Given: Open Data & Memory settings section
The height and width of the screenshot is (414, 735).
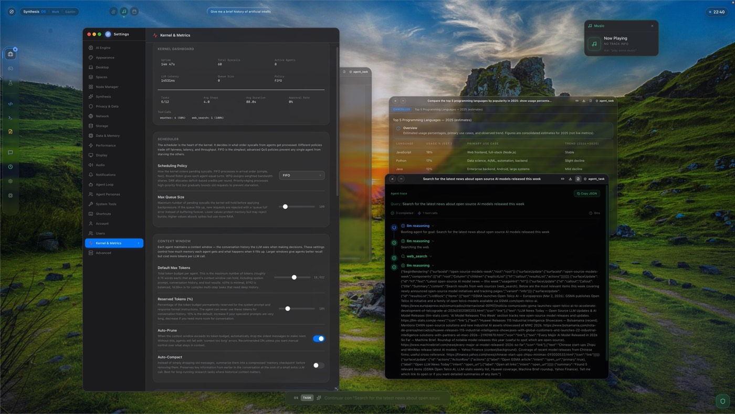Looking at the screenshot, I should (x=114, y=136).
